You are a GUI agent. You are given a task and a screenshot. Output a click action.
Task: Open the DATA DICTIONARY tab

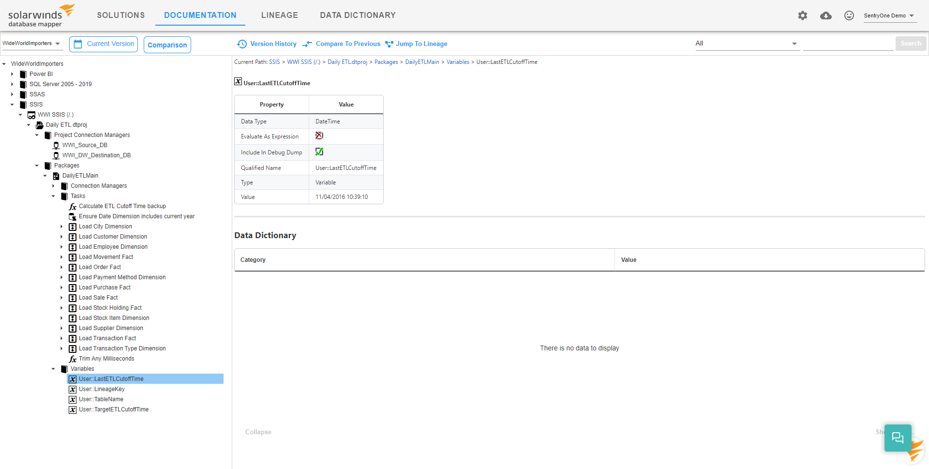(x=358, y=15)
